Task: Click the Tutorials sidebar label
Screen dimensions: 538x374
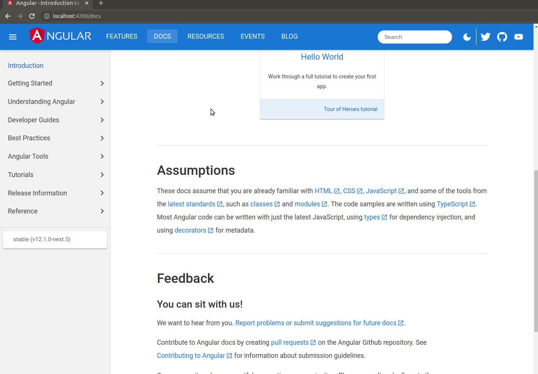Action: [x=21, y=175]
